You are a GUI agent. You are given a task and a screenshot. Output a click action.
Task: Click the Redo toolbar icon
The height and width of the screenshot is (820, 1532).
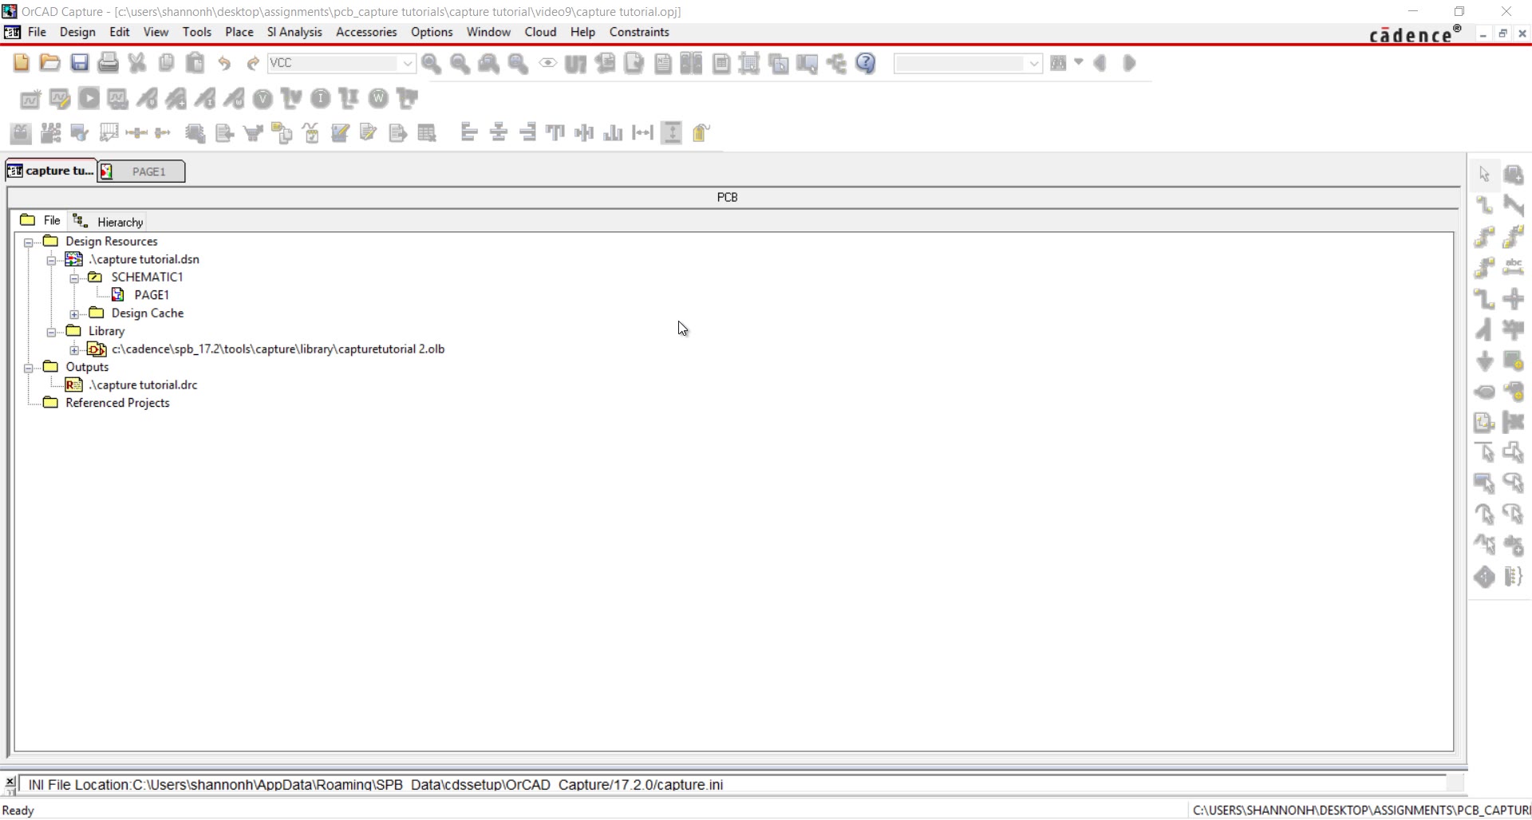click(252, 63)
